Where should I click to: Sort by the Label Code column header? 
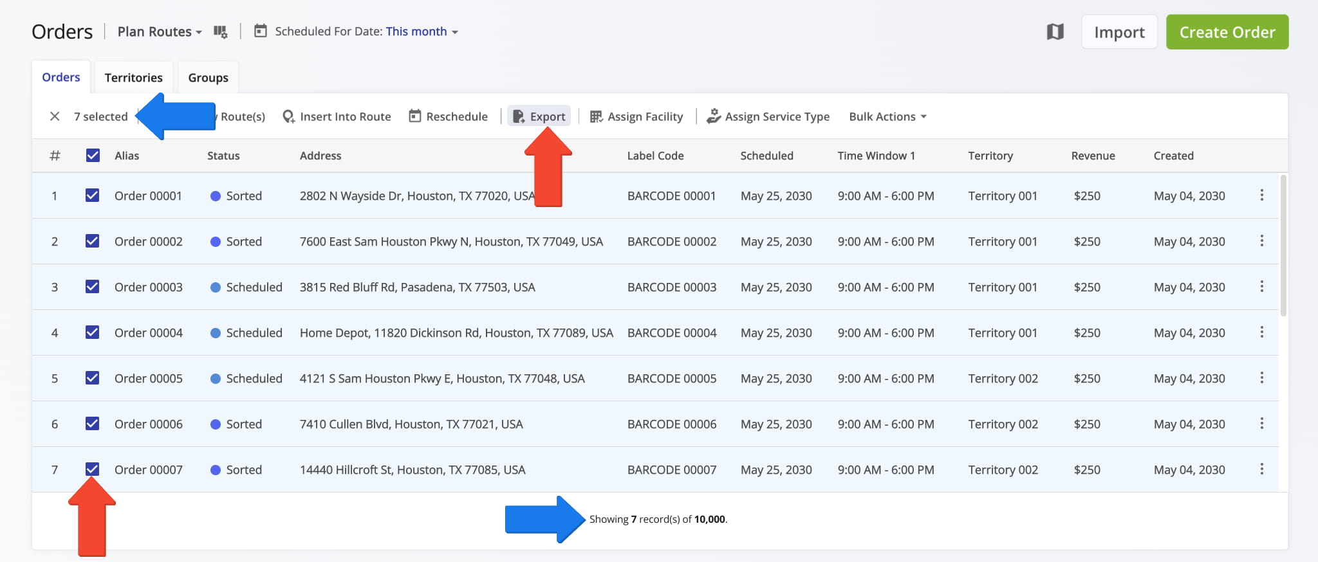655,156
